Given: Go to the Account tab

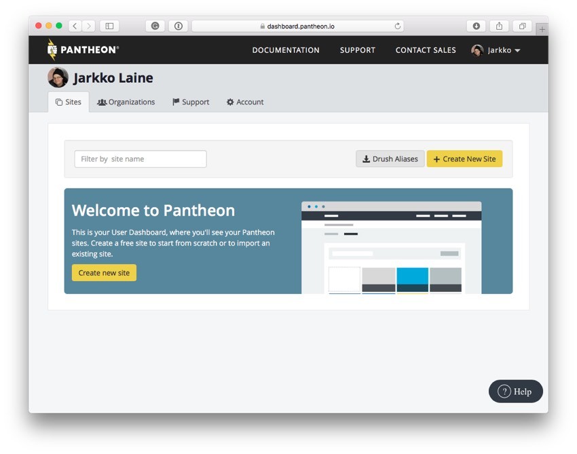Looking at the screenshot, I should pyautogui.click(x=245, y=102).
